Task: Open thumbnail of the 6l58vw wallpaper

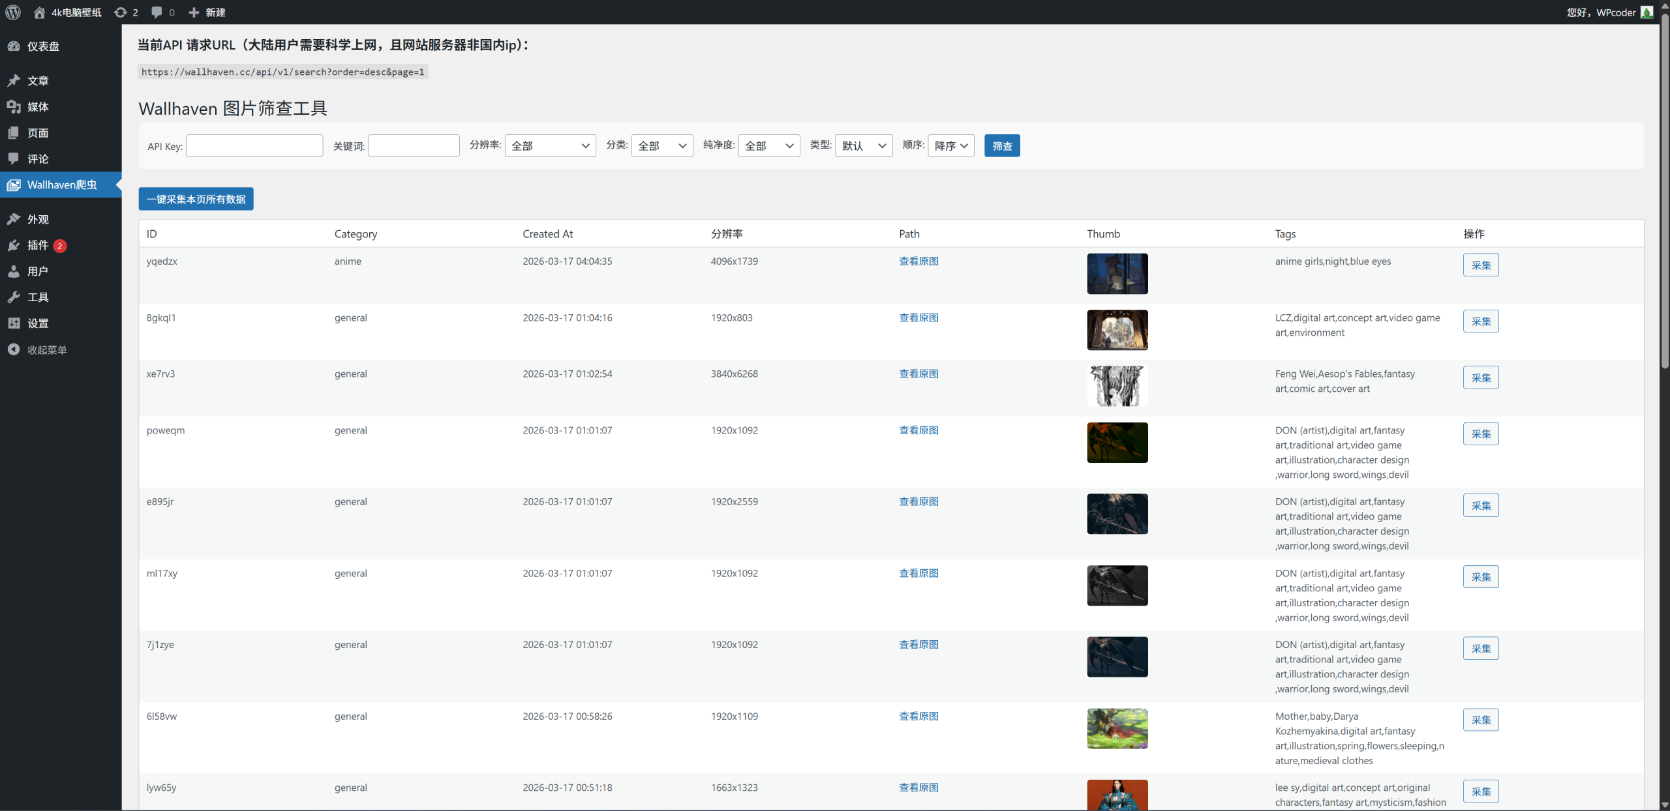Action: 1117,729
